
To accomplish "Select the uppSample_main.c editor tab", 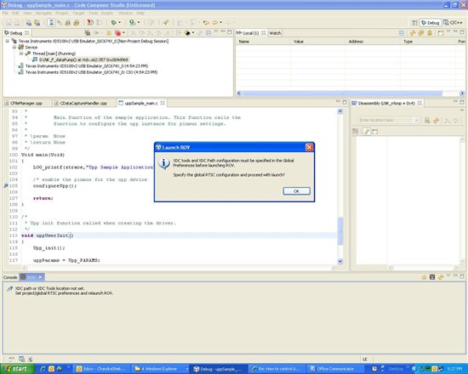I will [x=141, y=103].
